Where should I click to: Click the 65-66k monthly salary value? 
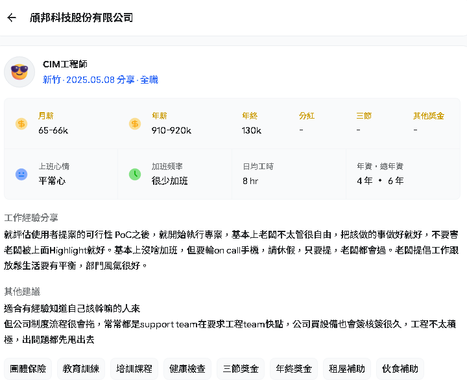(x=53, y=130)
